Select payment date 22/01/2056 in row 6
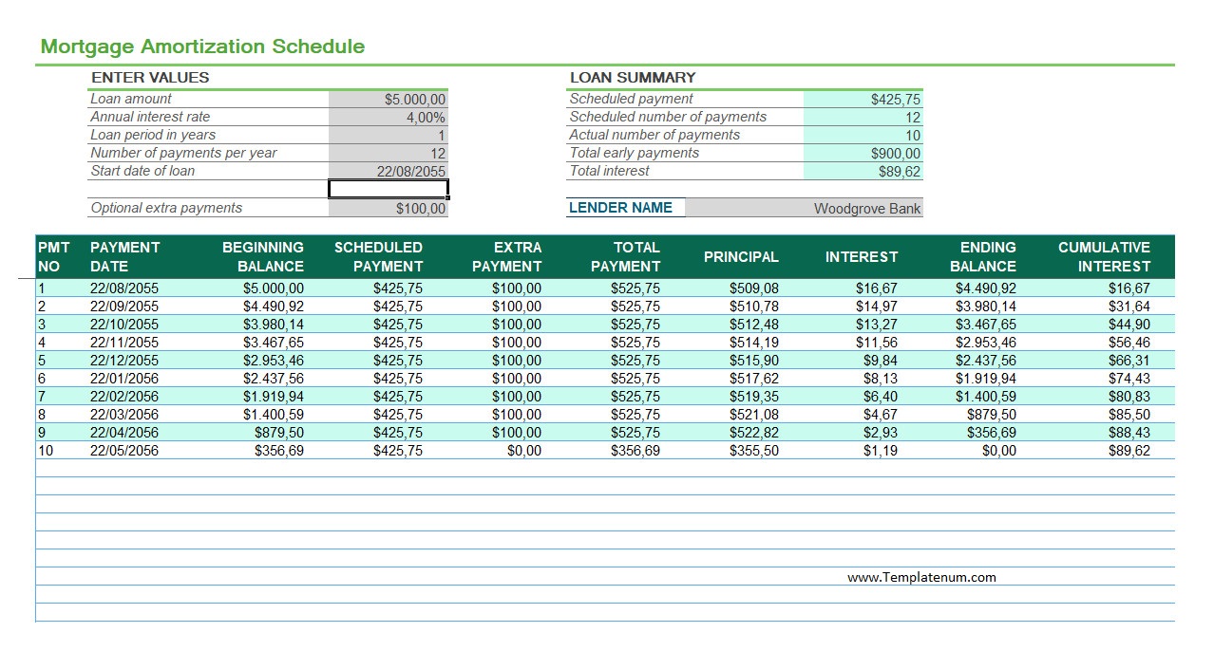The width and height of the screenshot is (1214, 651). point(124,378)
